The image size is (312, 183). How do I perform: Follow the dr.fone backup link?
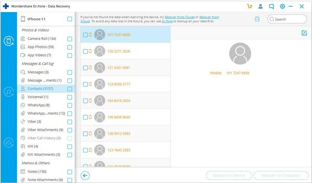point(167,21)
